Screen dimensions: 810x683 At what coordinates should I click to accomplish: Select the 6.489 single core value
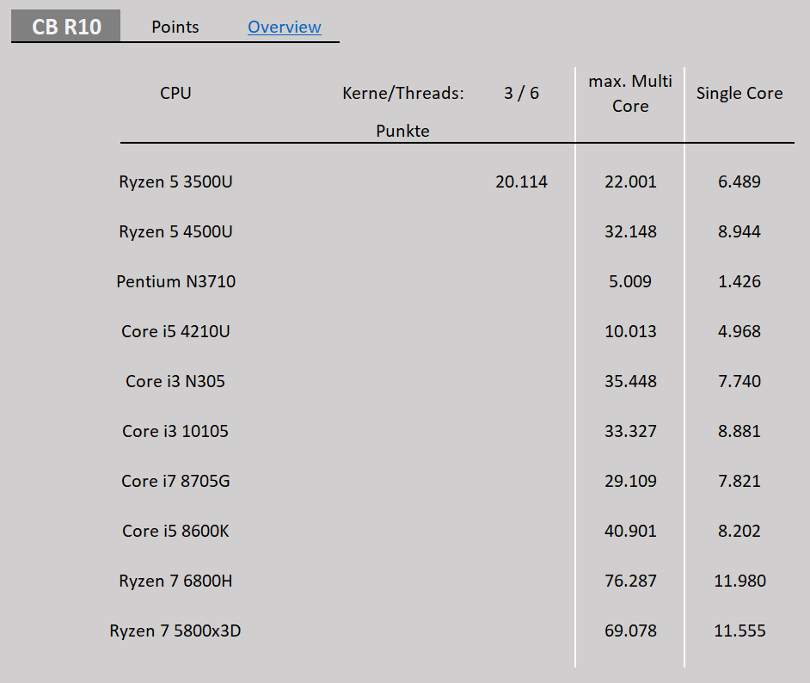click(x=739, y=182)
